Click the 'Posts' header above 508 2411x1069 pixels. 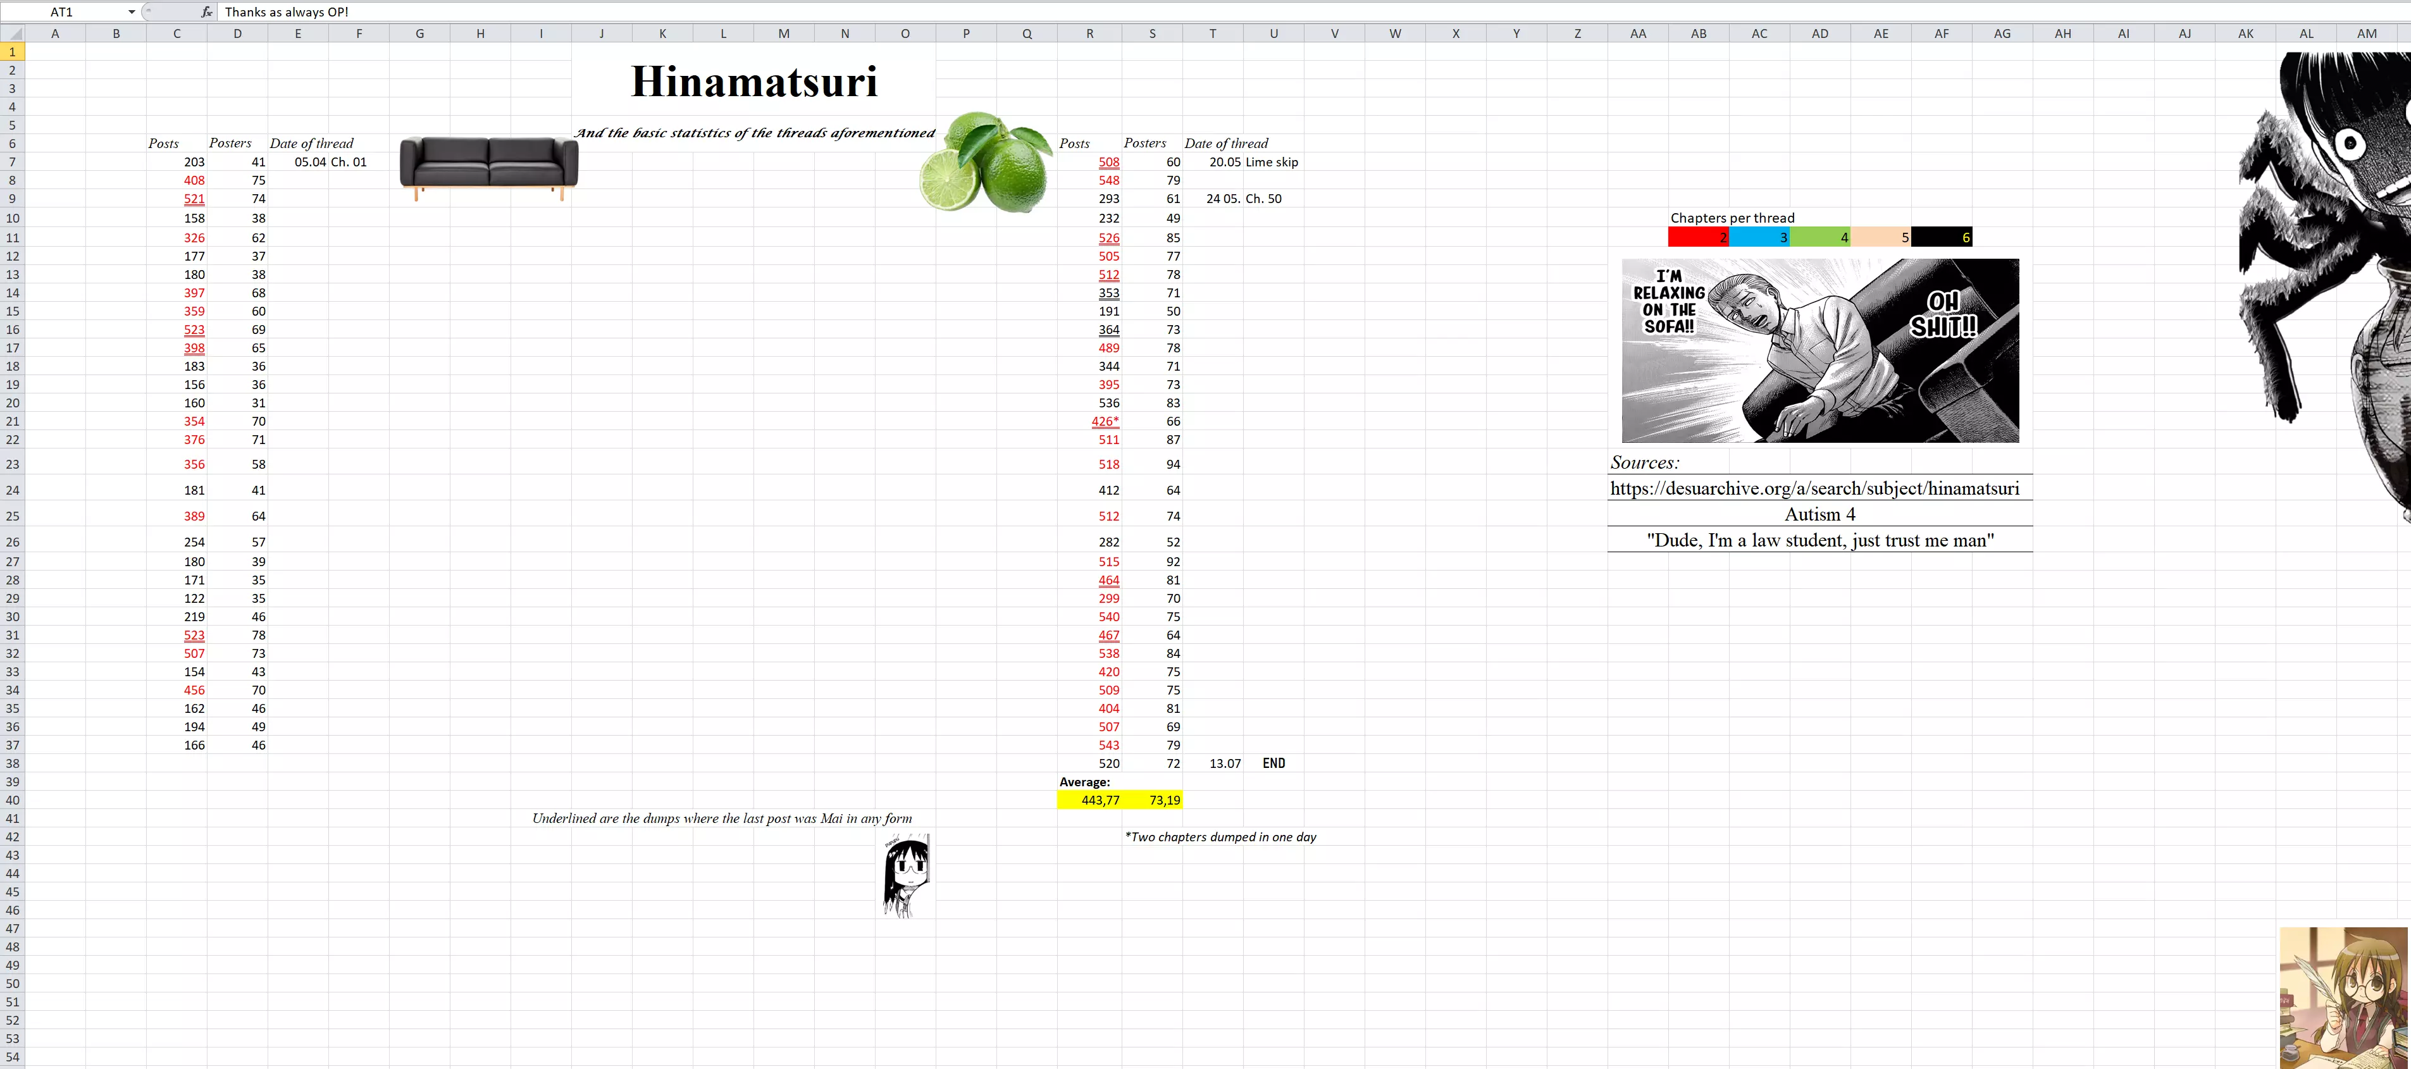pyautogui.click(x=1074, y=144)
